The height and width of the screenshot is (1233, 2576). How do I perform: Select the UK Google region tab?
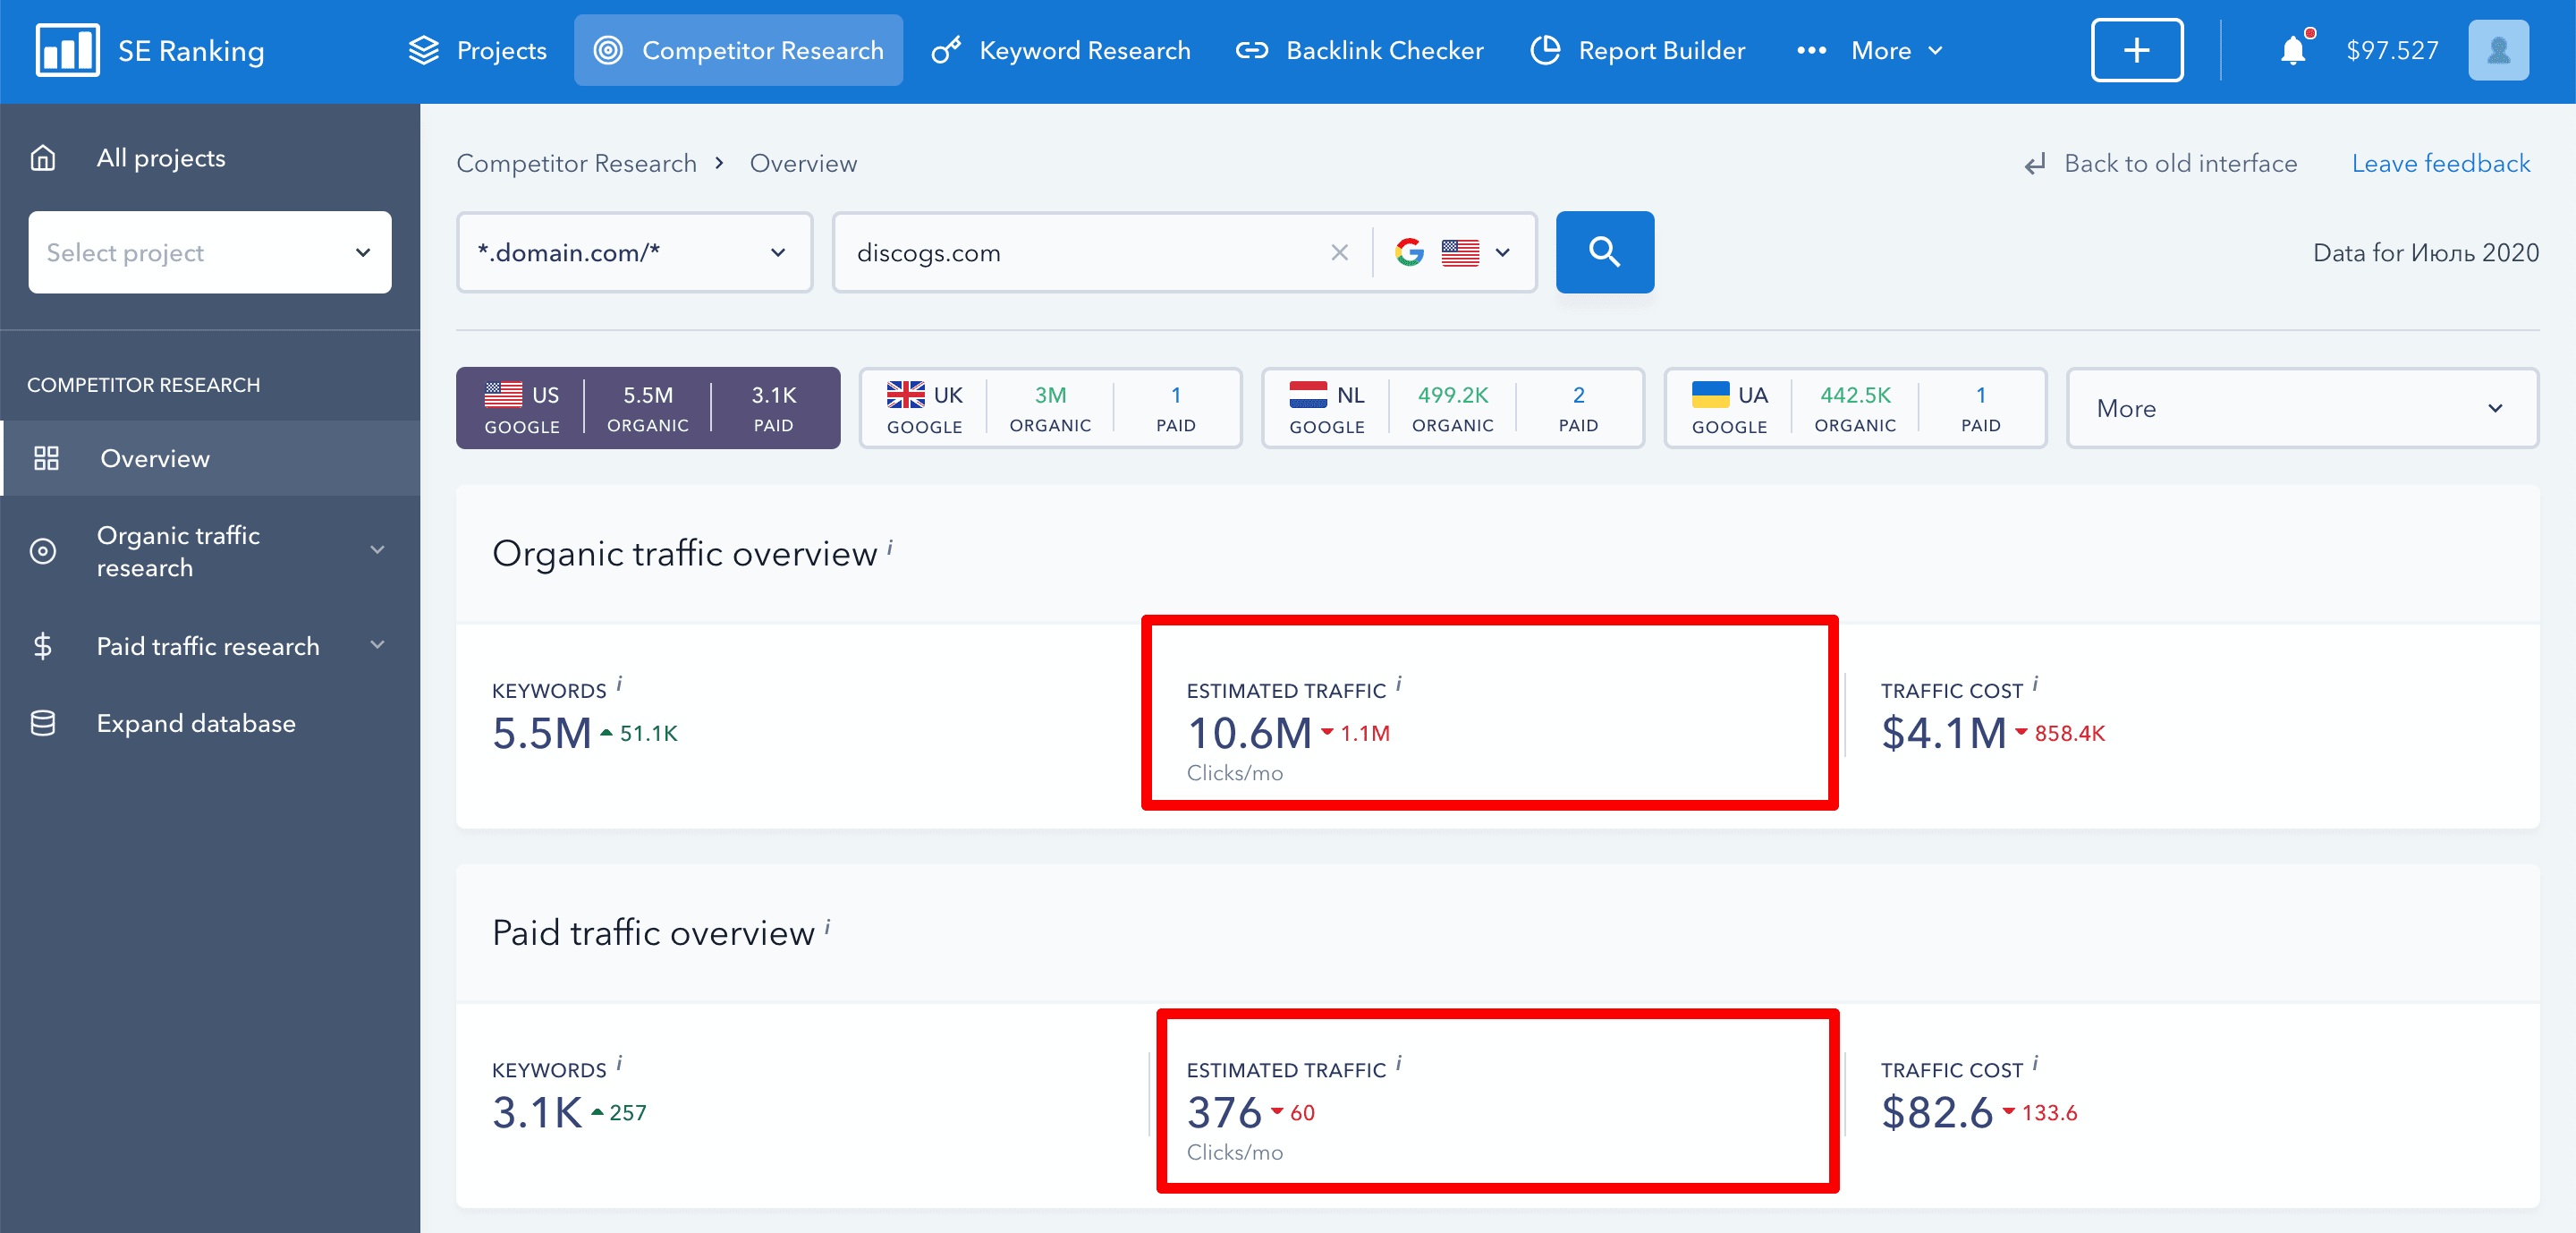tap(1050, 408)
